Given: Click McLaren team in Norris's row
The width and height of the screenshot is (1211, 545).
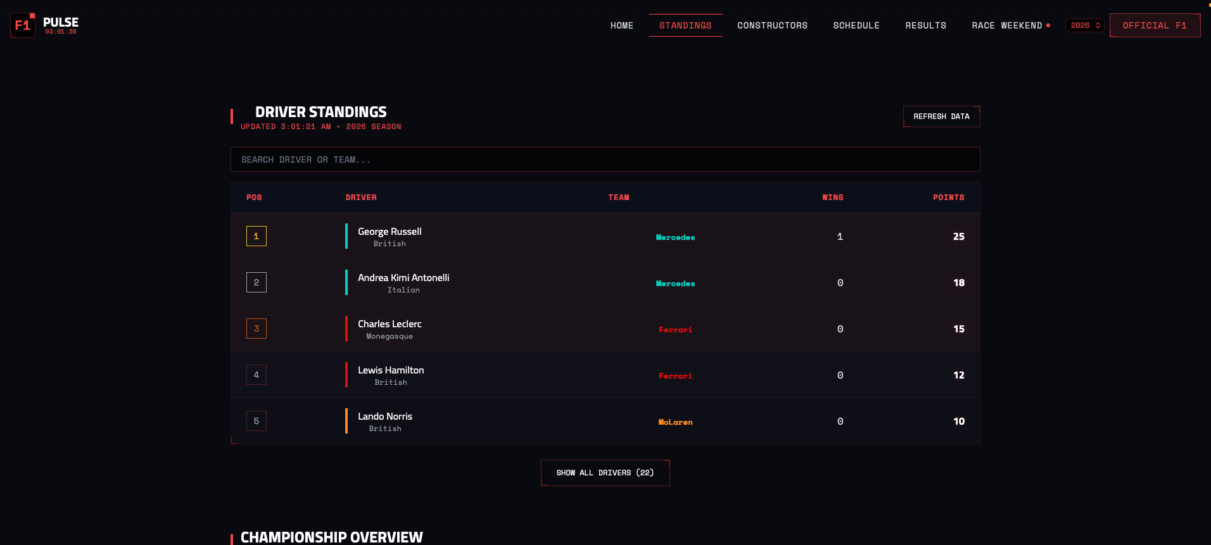Looking at the screenshot, I should 675,422.
